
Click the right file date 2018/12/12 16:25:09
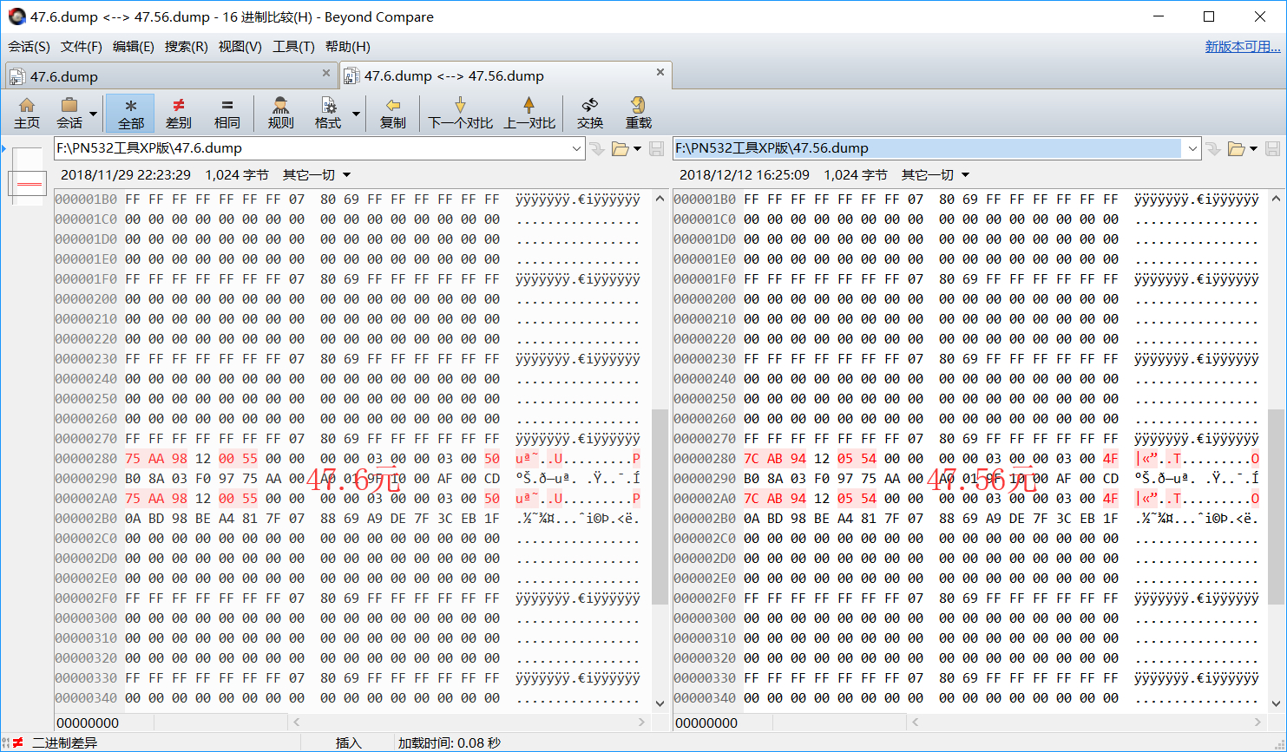click(x=745, y=175)
